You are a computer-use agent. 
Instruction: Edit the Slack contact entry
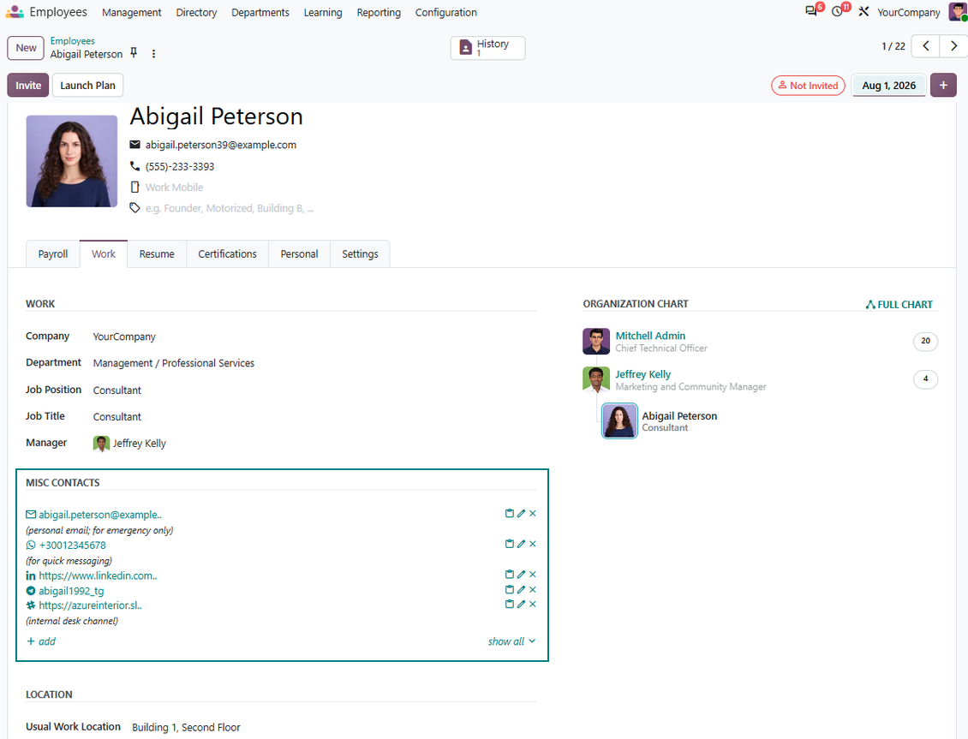(521, 604)
